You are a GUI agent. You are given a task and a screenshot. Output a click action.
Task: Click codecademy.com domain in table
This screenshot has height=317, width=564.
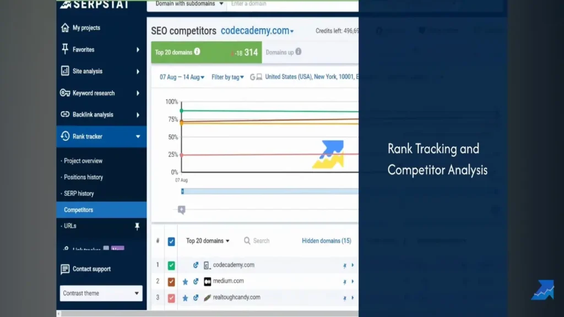pos(234,265)
